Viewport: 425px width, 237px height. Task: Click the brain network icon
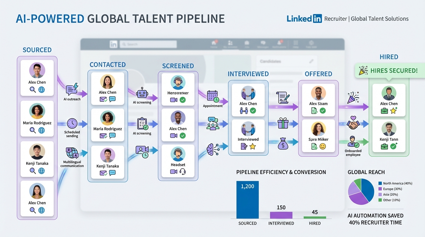213,149
